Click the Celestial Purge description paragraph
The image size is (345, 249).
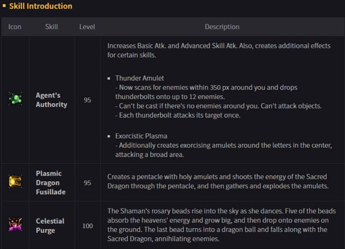click(x=222, y=225)
